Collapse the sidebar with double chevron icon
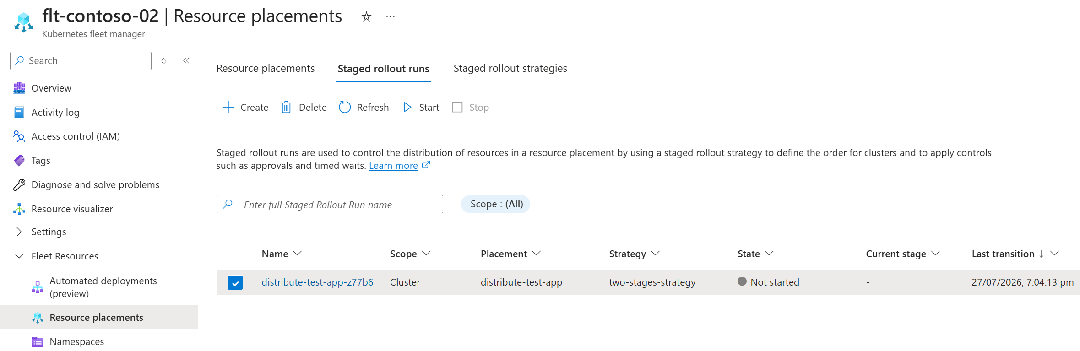Image resolution: width=1080 pixels, height=351 pixels. 186,61
